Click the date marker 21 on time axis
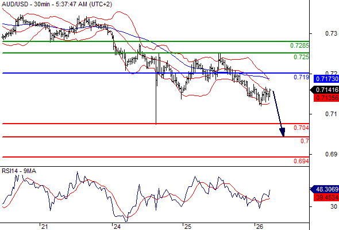The height and width of the screenshot is (230, 339). [44, 227]
